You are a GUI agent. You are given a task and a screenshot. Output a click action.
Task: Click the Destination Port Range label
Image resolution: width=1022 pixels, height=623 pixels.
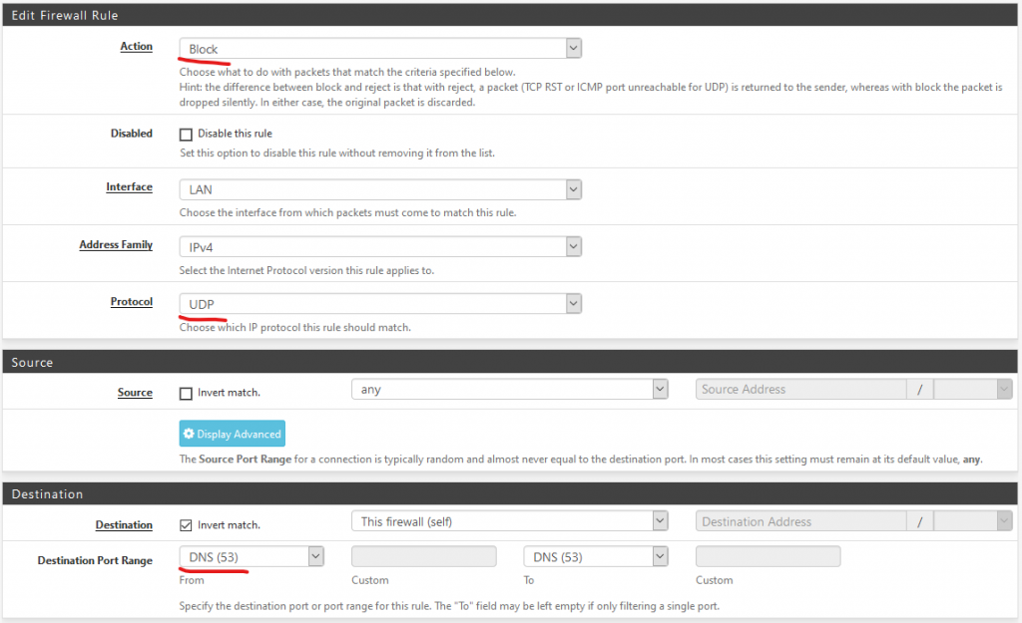(x=95, y=560)
